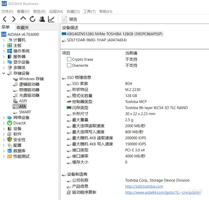Expand the 操作系统 tree node

4,51
